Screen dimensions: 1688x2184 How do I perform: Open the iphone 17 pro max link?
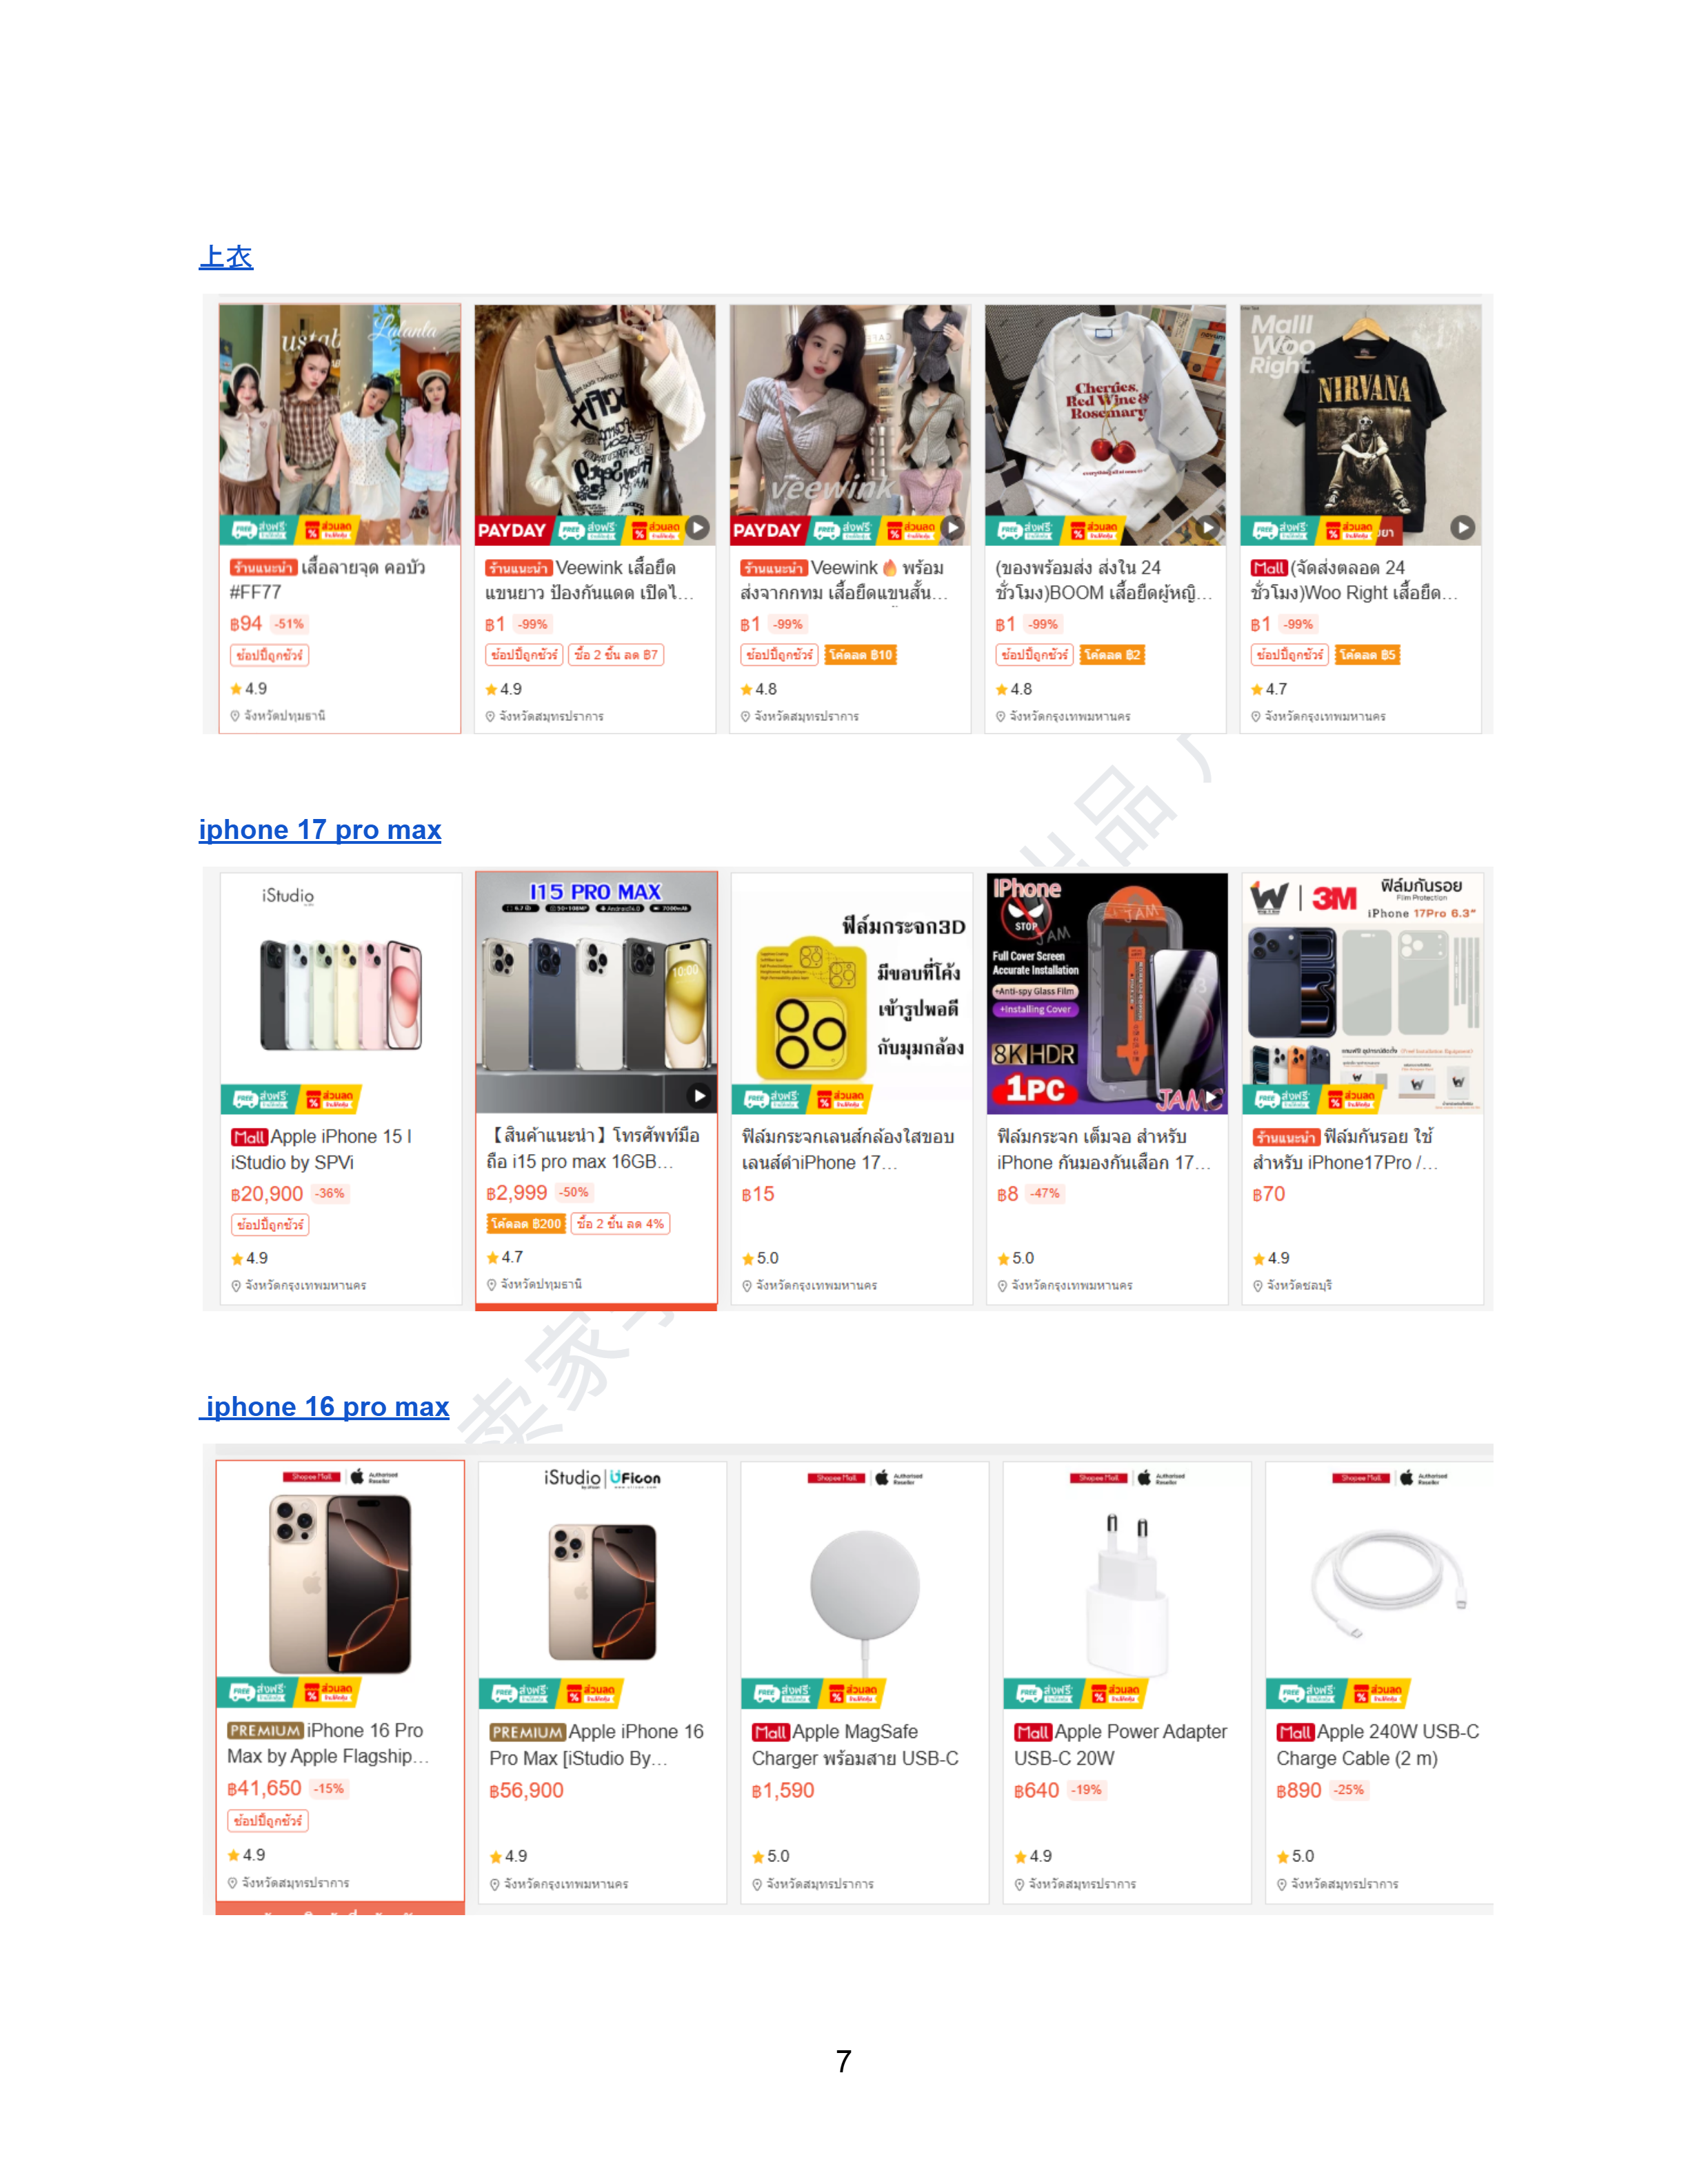point(320,830)
